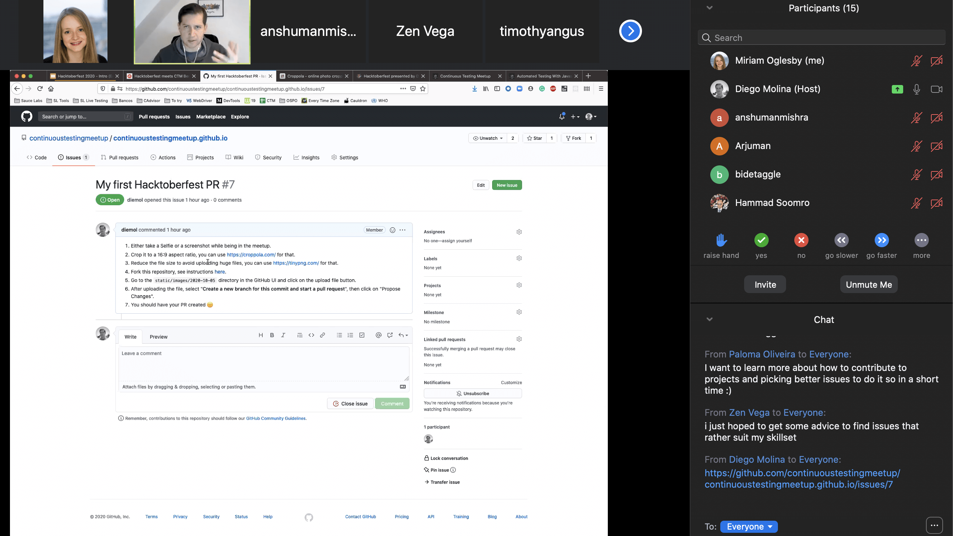Open the Everyone recipient dropdown

point(749,526)
